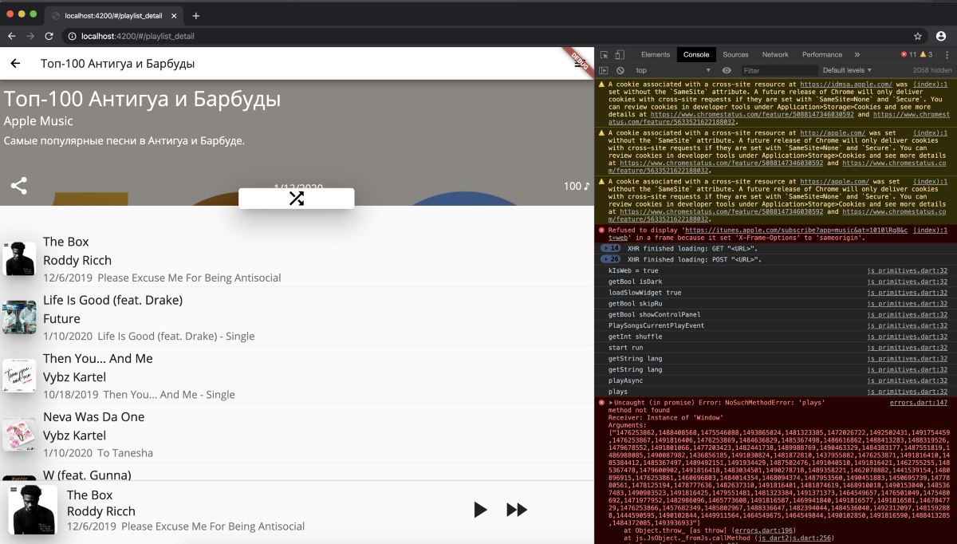Show the console sidebar

[605, 70]
